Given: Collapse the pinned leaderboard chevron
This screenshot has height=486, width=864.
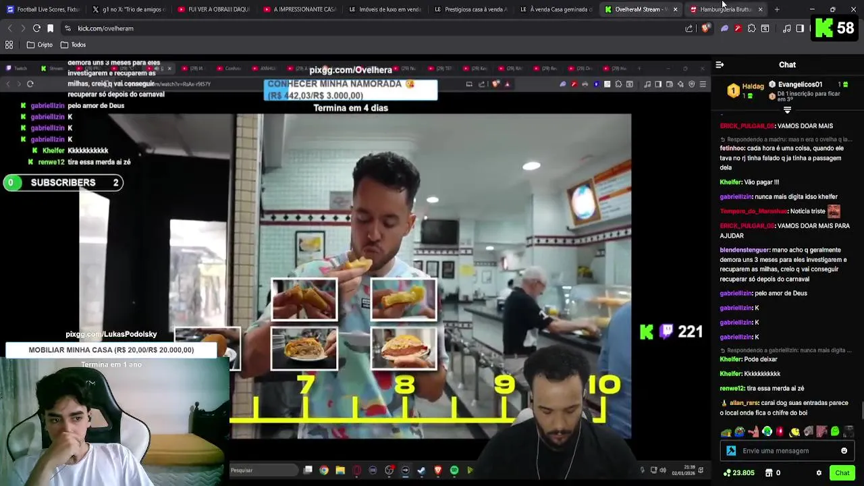Looking at the screenshot, I should [x=787, y=109].
